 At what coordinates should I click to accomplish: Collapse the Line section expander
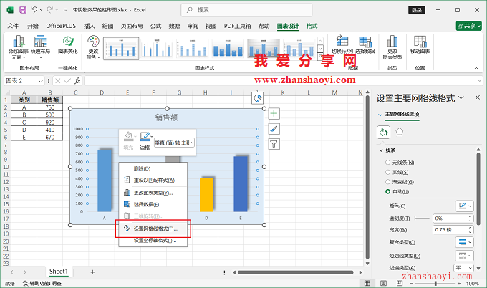[x=381, y=150]
